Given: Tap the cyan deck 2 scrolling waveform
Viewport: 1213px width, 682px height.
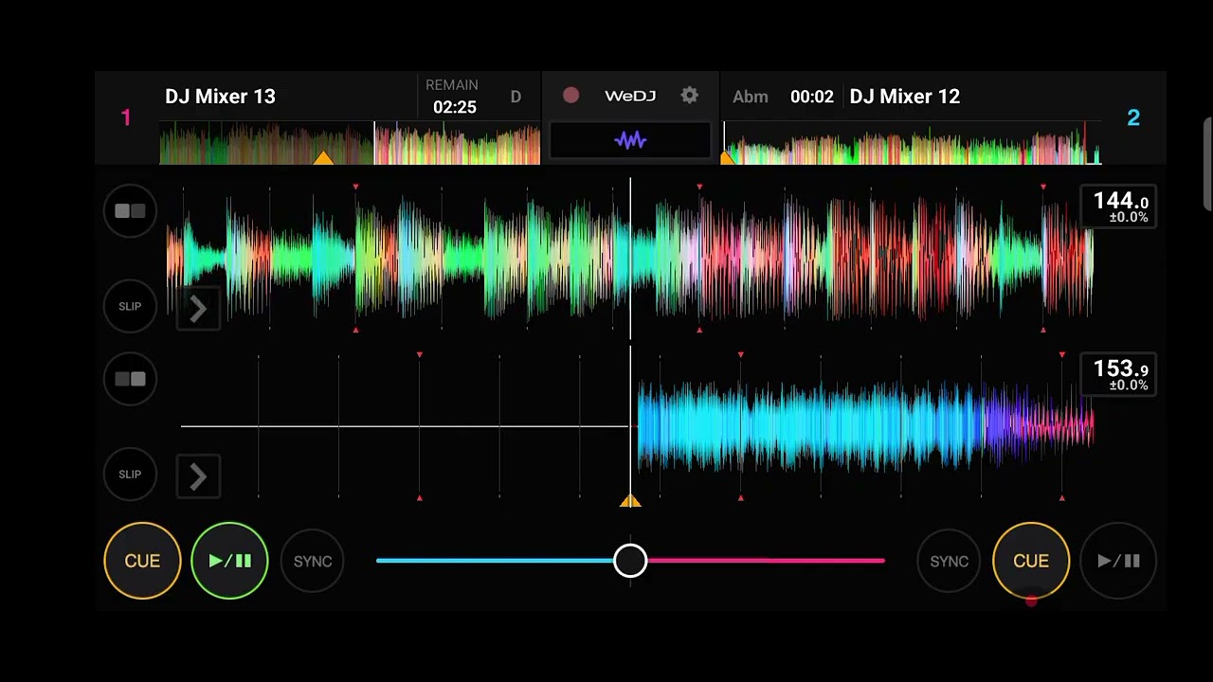Looking at the screenshot, I should [866, 426].
